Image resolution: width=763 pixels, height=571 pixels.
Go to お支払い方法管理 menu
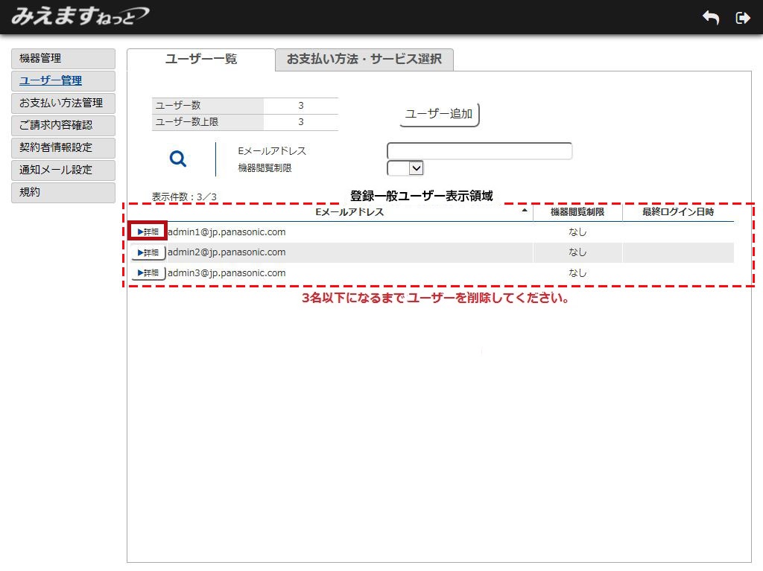(63, 103)
